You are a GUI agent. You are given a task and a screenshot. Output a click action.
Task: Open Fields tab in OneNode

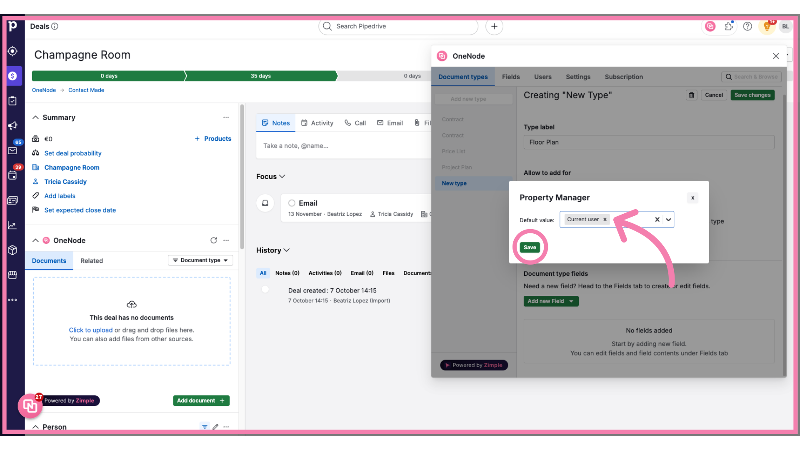point(511,77)
